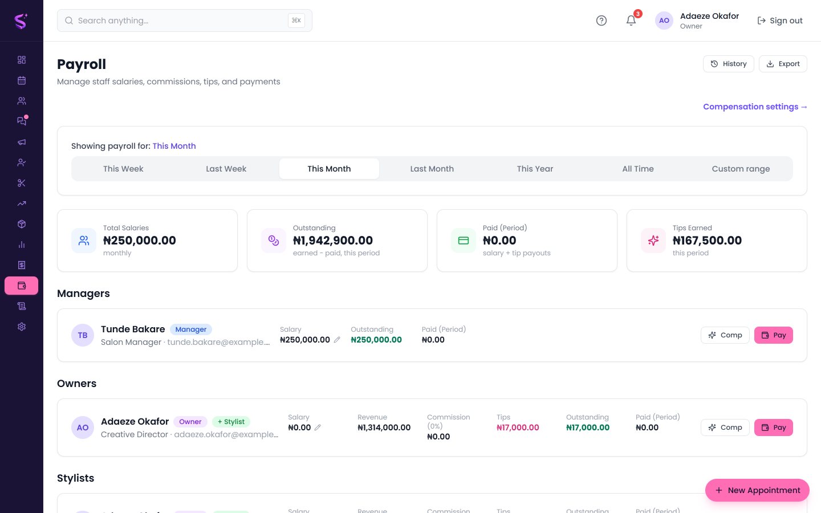
Task: Open the messages icon with pink dot
Action: [22, 121]
